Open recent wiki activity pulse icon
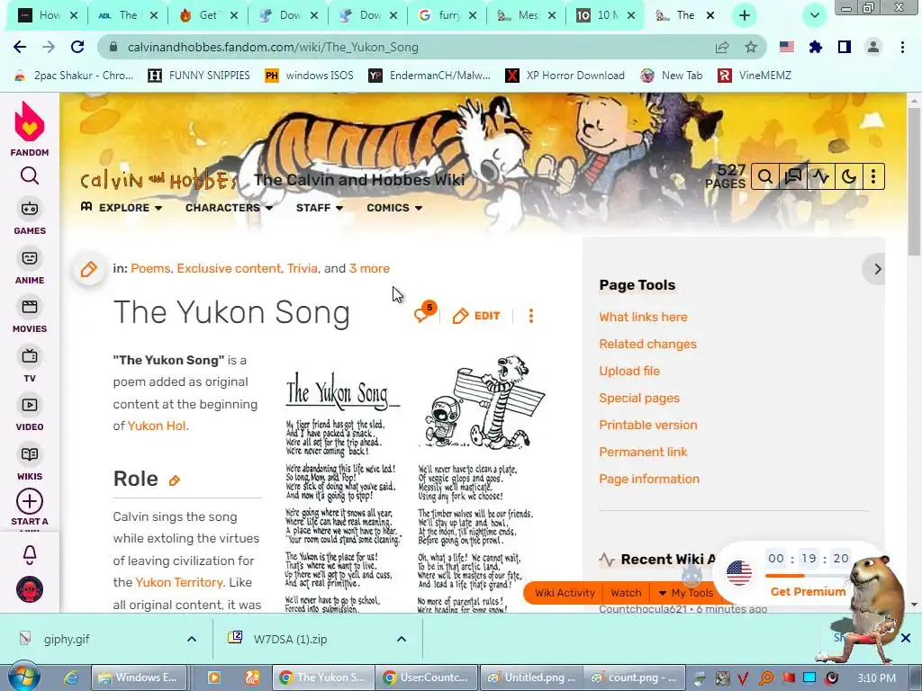The image size is (922, 691). [821, 176]
